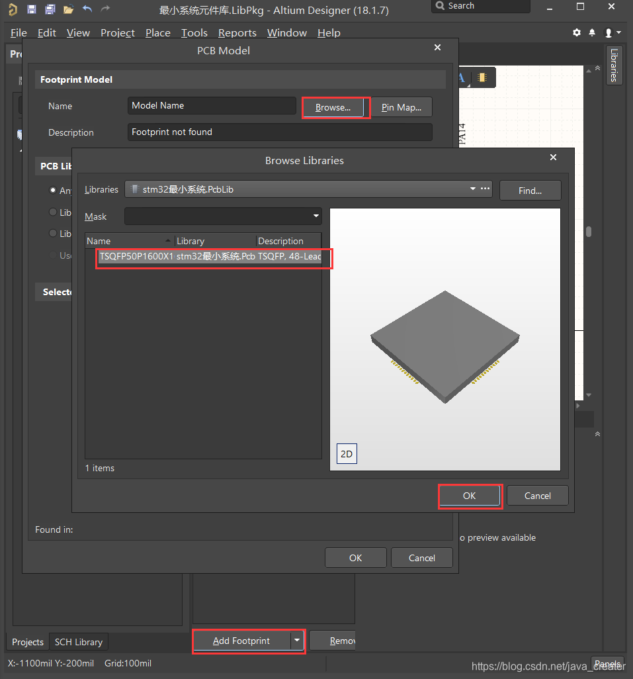The width and height of the screenshot is (633, 679).
Task: Click the Find... button
Action: coord(530,190)
